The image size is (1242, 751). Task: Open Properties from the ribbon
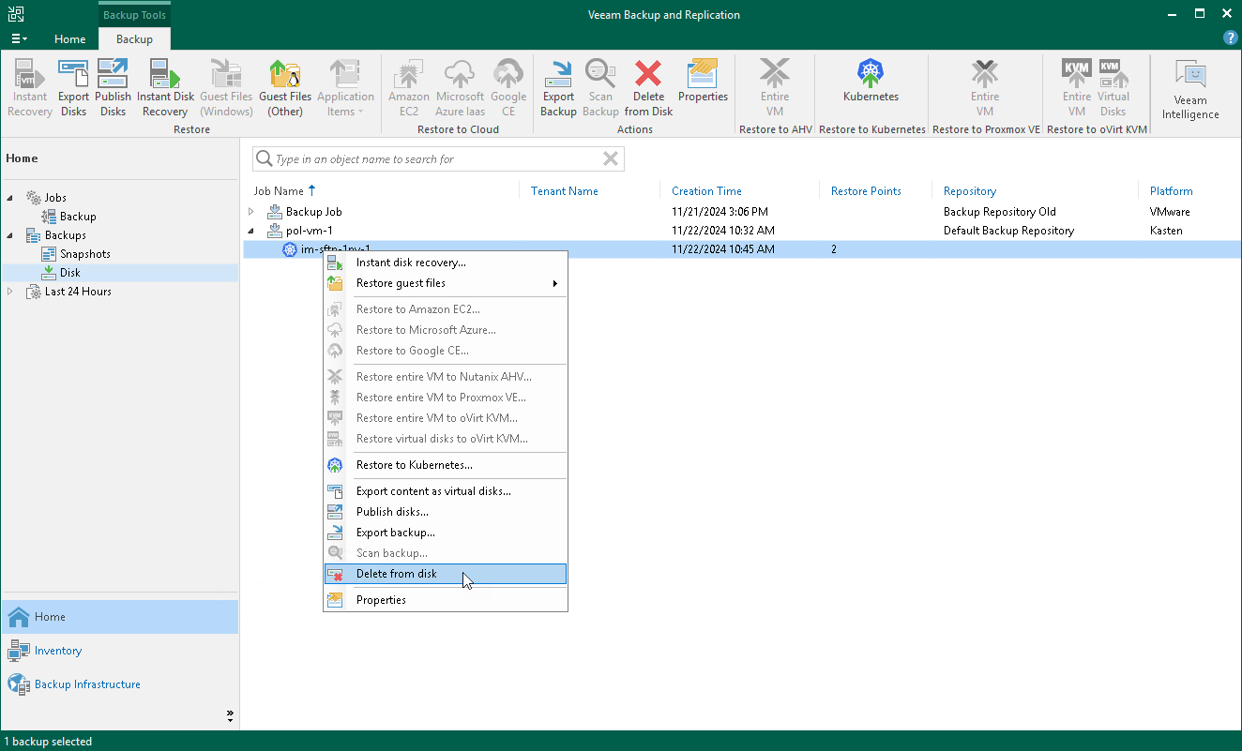(703, 81)
